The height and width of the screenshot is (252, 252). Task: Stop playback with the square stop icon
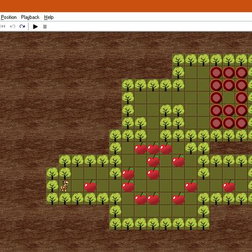pos(45,26)
